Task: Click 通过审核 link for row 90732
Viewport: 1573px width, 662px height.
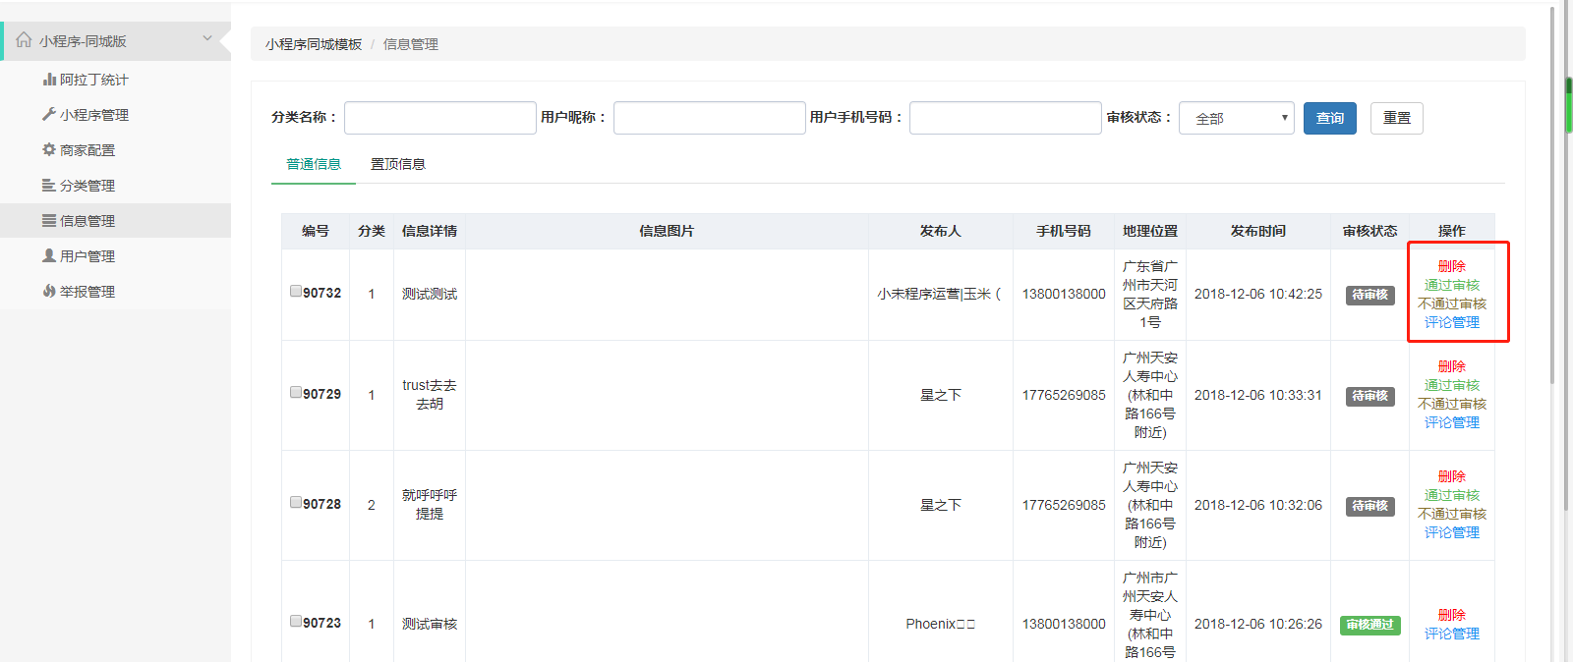Action: pyautogui.click(x=1451, y=285)
